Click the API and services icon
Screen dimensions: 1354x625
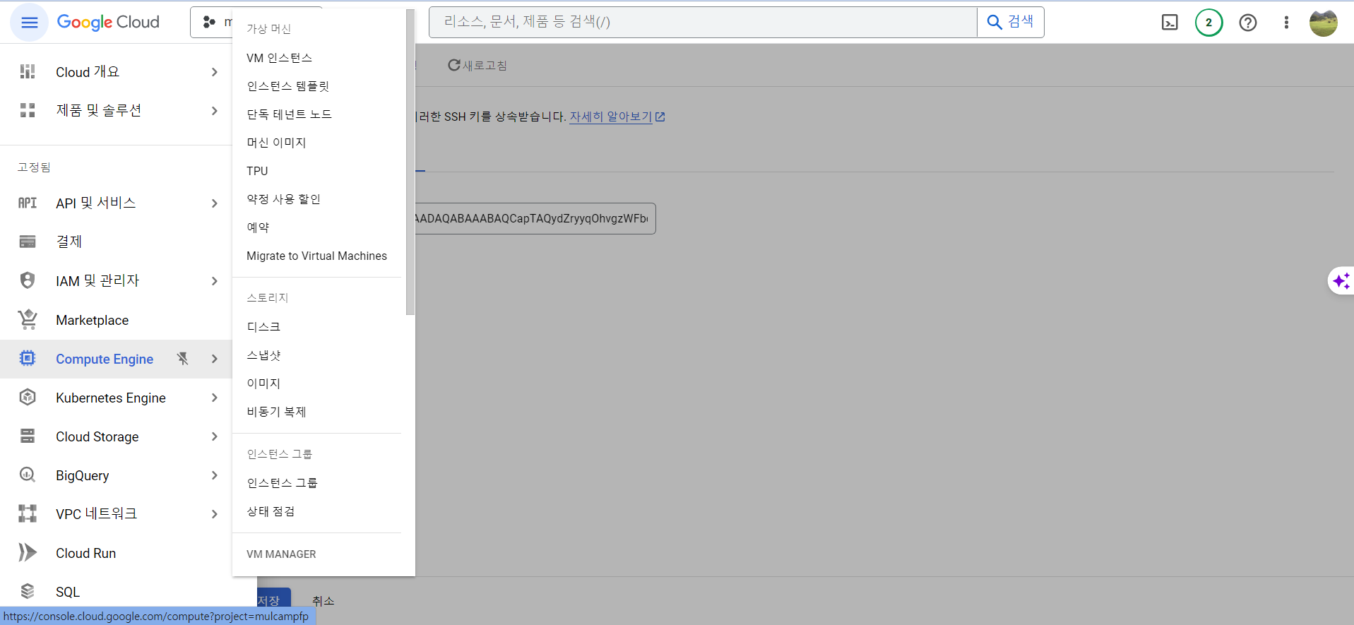tap(28, 203)
